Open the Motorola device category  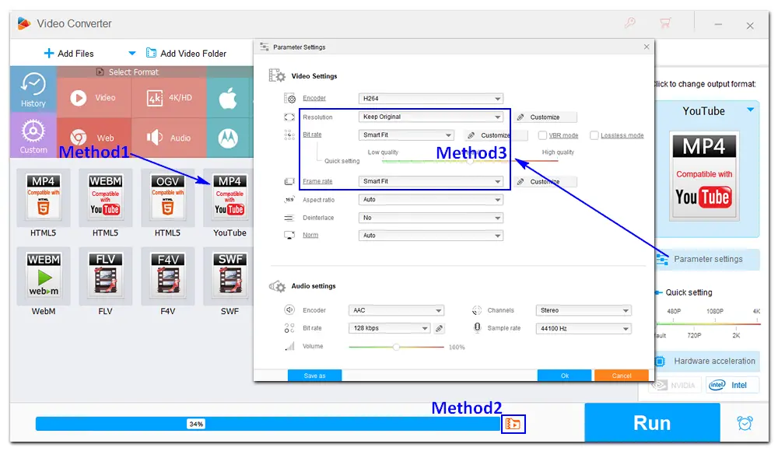[228, 138]
